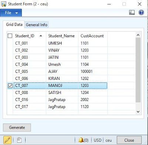Click the view layout icon beside help
The image size is (148, 145).
point(132,13)
